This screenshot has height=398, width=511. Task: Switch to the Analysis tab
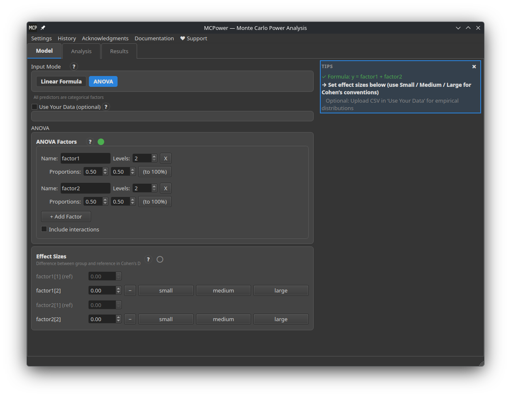[x=81, y=51]
